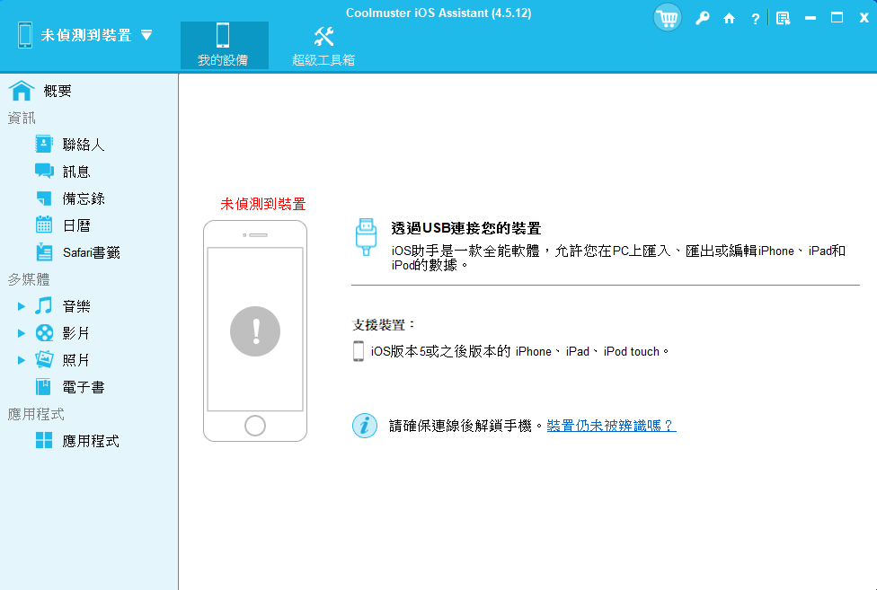877x590 pixels.
Task: Select 應用程式 apps item with grid icon
Action: tap(90, 441)
